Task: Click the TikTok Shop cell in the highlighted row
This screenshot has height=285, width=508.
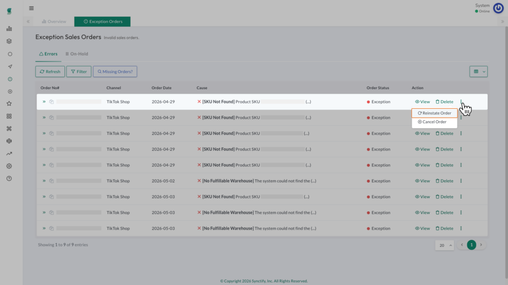Action: 118,102
